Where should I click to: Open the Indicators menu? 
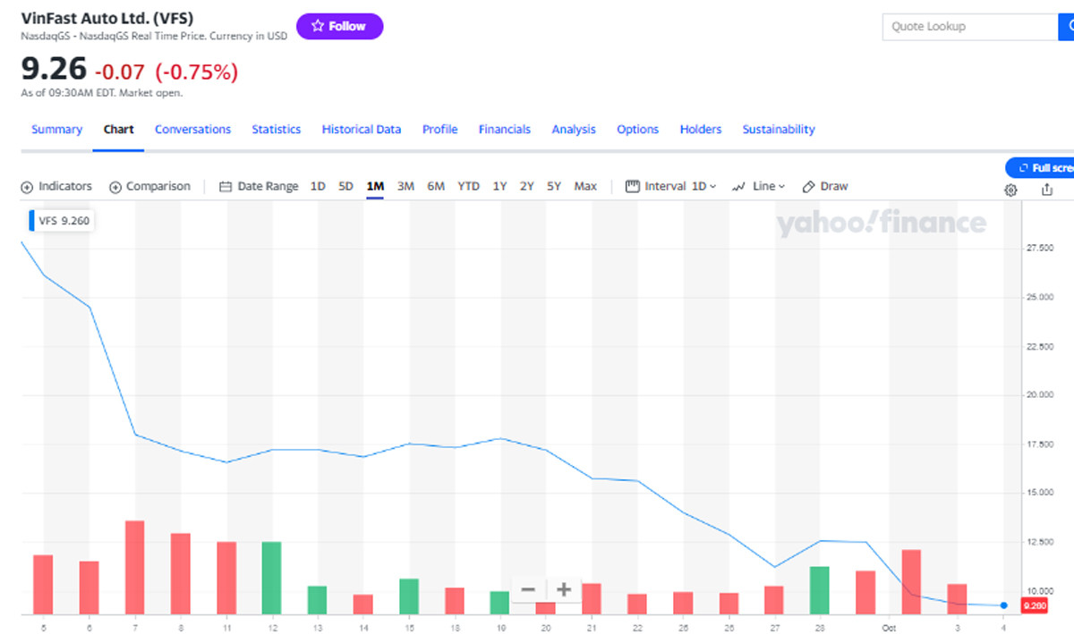pos(56,186)
